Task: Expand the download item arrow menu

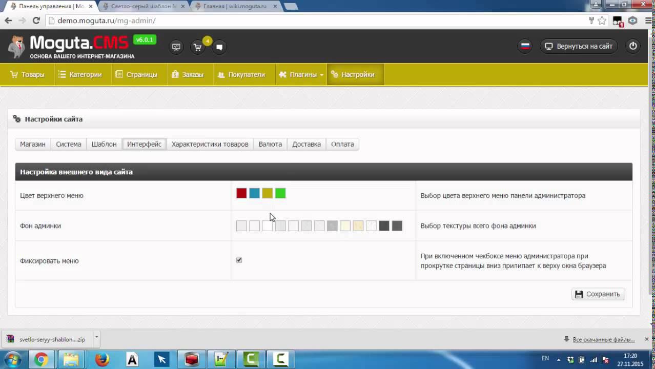Action: point(96,339)
